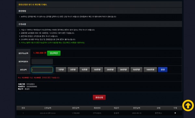The height and width of the screenshot is (118, 195).
Task: Focus the 환전비밀번호 password field
Action: point(42,62)
